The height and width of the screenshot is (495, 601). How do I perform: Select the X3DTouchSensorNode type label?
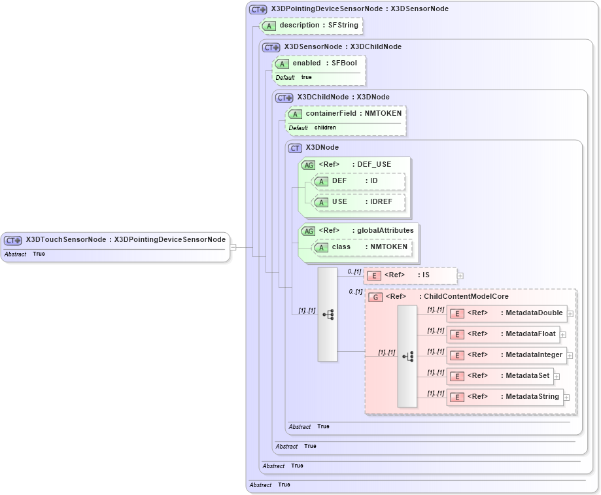[x=126, y=240]
